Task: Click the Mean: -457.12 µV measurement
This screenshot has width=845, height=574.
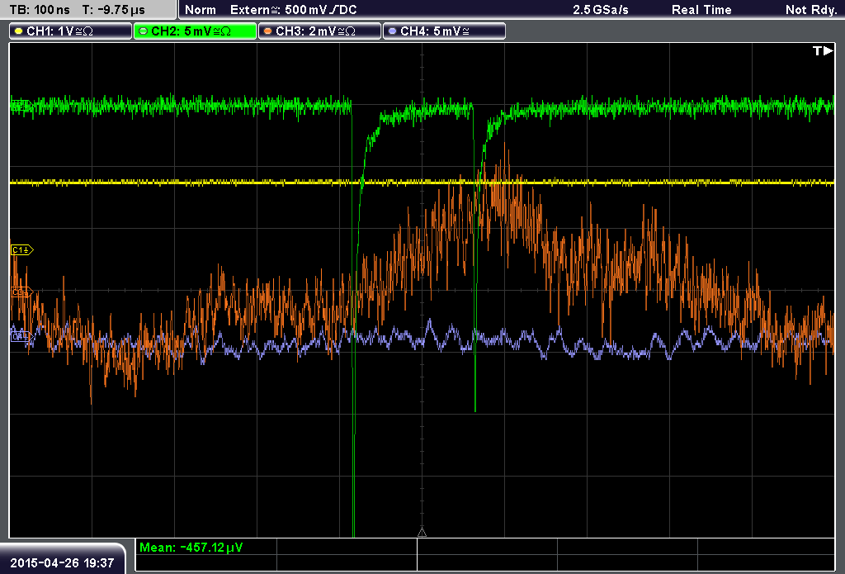Action: tap(191, 548)
